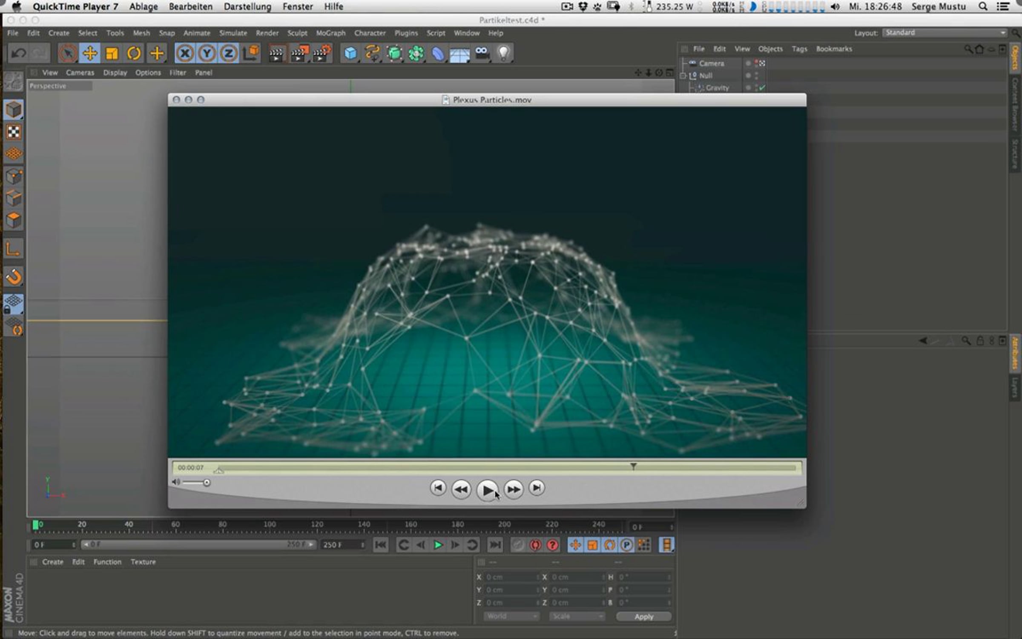Open the Simulate menu

tap(233, 33)
